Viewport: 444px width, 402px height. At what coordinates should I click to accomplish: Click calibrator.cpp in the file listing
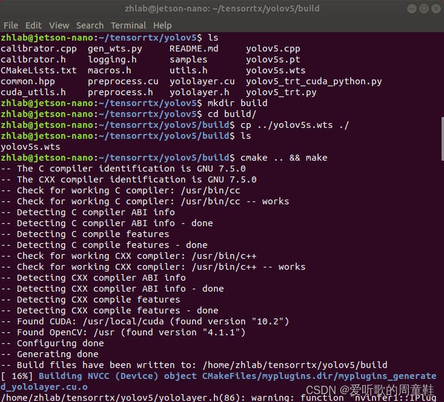[39, 49]
